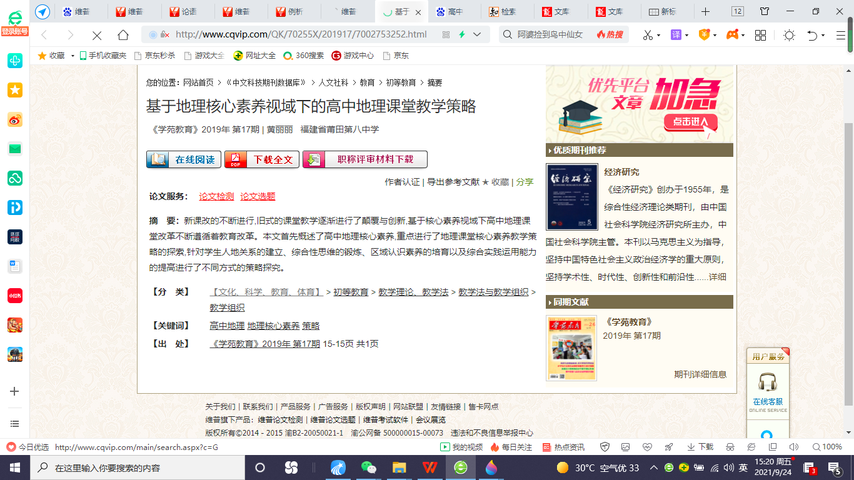
Task: Open the browser hamburger menu
Action: click(841, 35)
